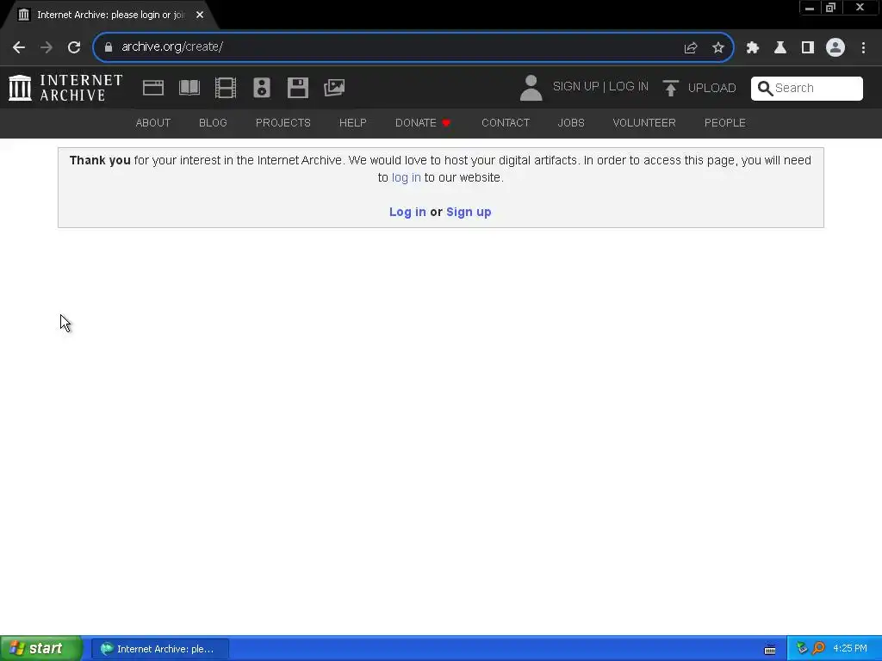The height and width of the screenshot is (661, 882).
Task: Click the upload arrow icon
Action: (670, 88)
